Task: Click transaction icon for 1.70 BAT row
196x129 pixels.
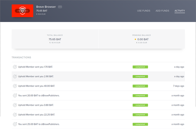Action: (15, 67)
